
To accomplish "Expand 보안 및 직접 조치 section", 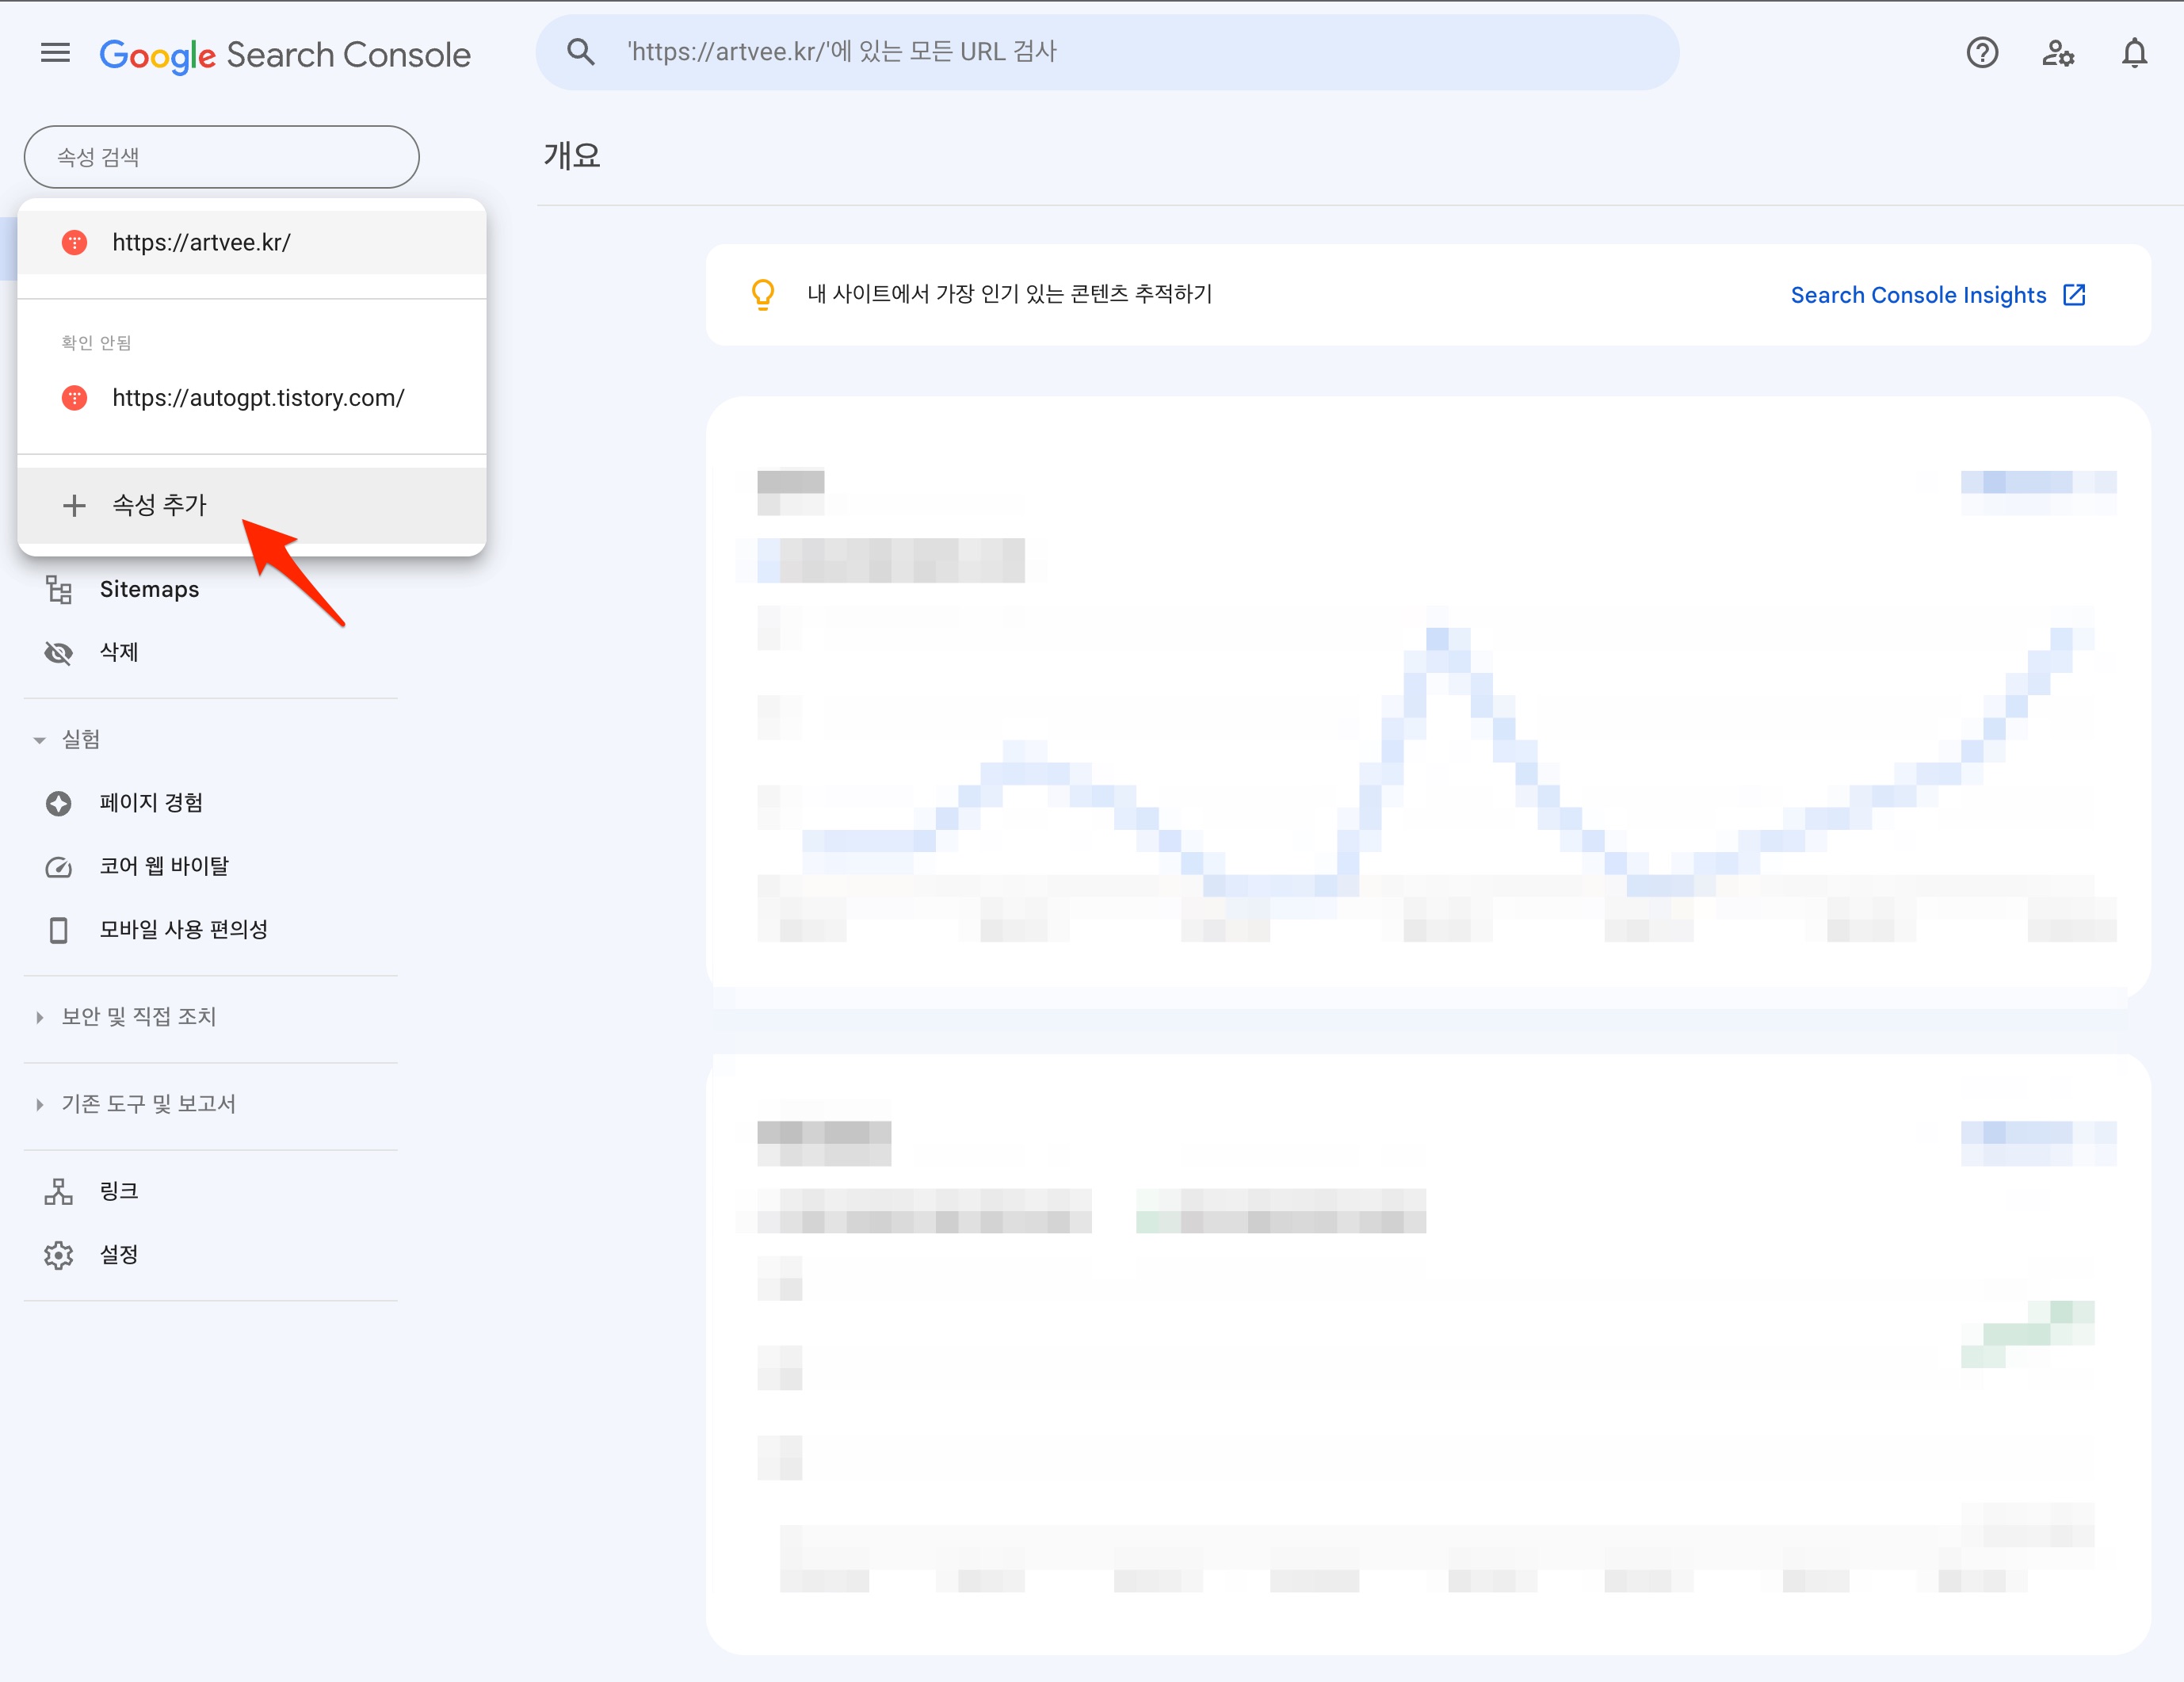I will (x=39, y=1017).
